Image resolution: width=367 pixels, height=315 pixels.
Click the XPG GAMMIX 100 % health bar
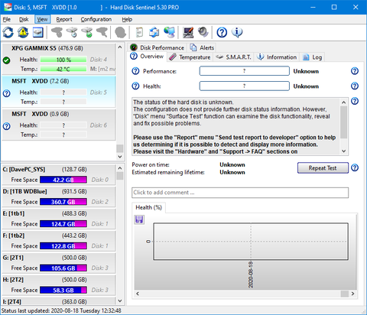[x=63, y=60]
